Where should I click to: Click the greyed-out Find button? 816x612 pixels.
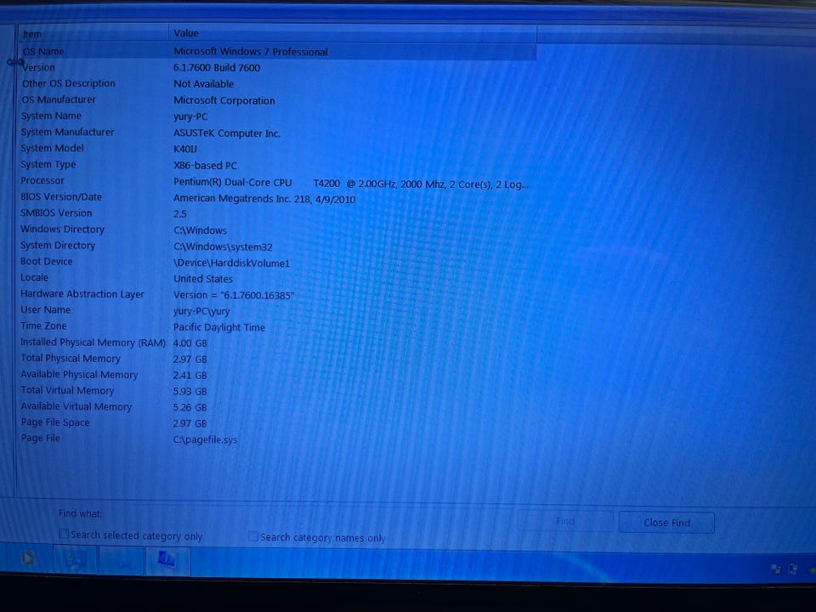tap(565, 521)
